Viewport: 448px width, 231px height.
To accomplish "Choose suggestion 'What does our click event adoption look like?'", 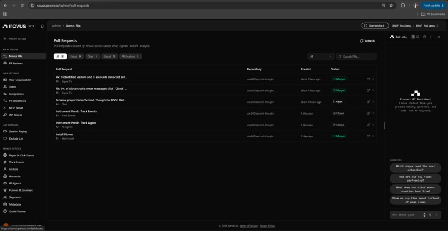I will point(415,189).
